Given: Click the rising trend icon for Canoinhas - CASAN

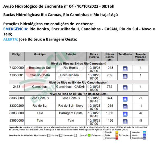Looking at the screenshot, I should 125,88.
